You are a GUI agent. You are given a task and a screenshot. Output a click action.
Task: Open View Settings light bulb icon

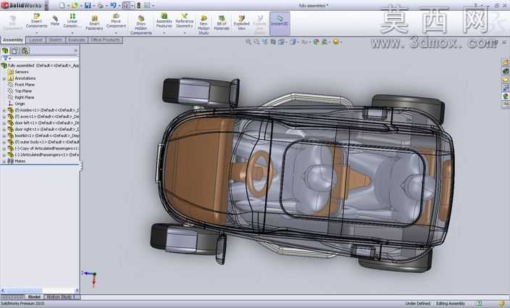(x=336, y=41)
